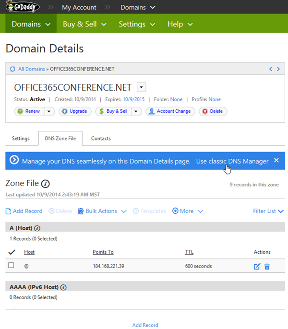Click the A (Host) info icon
288x329 pixels.
[37, 228]
